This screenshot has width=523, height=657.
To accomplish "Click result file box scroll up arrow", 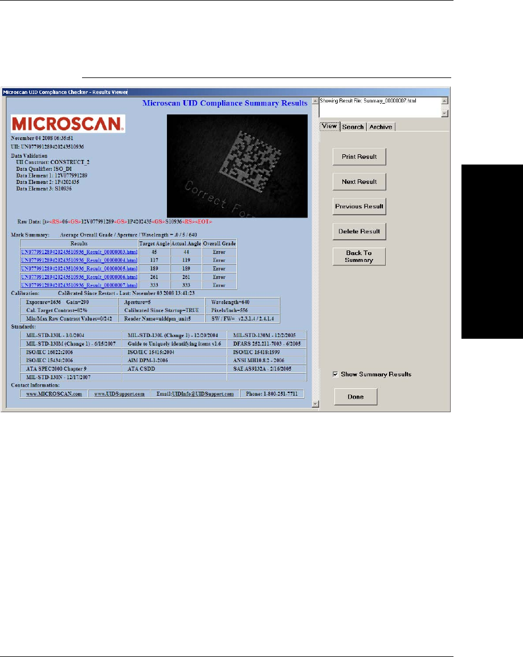I will pyautogui.click(x=444, y=101).
